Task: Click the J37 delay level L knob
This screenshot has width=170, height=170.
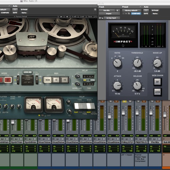Action: coord(77,76)
